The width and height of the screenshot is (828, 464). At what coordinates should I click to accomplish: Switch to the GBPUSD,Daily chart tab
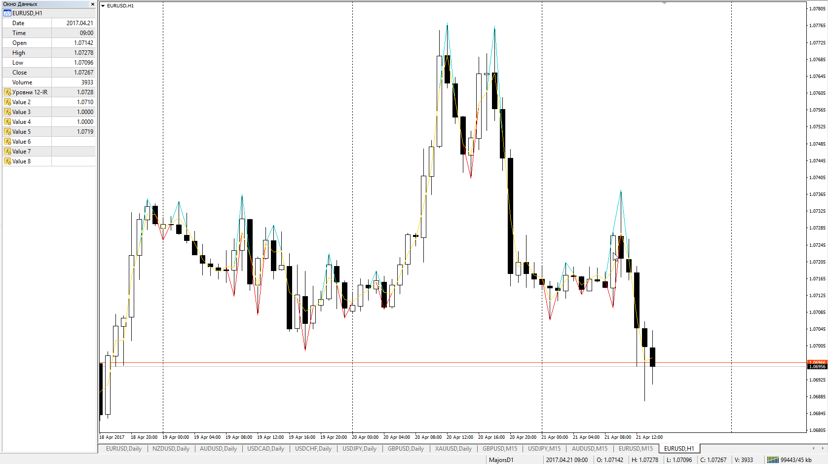406,449
